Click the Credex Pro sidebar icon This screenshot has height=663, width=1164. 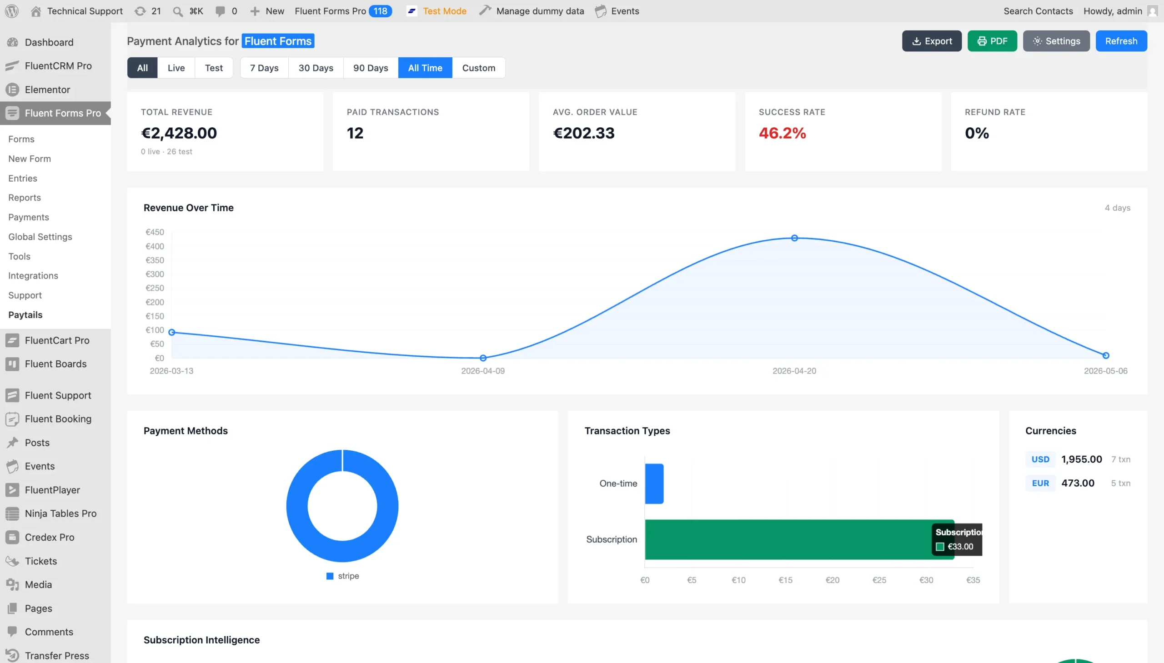[x=12, y=537]
